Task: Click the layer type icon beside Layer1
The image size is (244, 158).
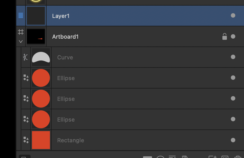Action: click(21, 15)
